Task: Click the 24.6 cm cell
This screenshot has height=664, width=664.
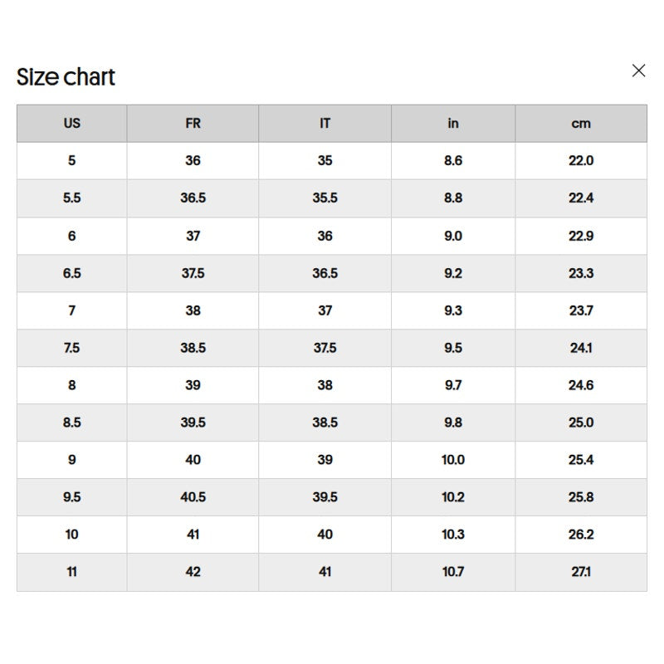Action: (581, 385)
